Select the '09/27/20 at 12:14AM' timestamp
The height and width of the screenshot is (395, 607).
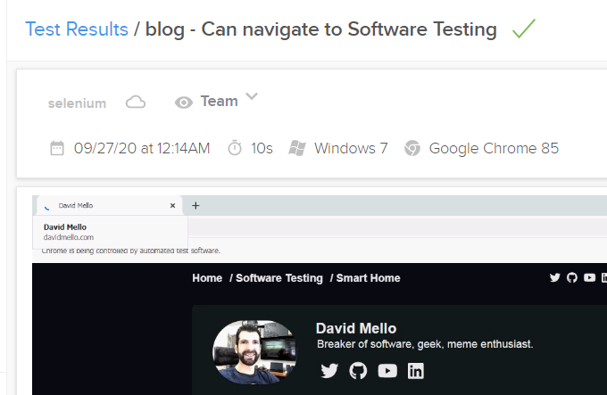point(142,148)
